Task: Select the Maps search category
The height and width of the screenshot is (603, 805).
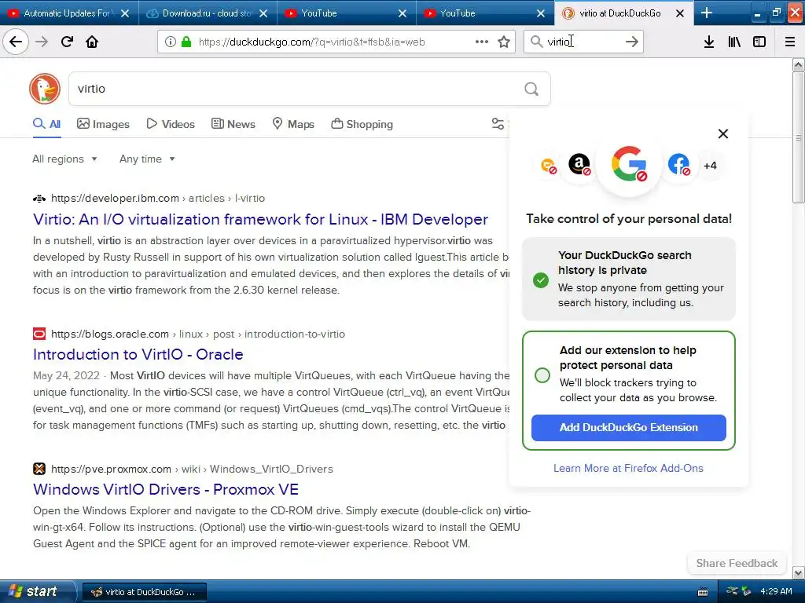Action: pos(293,124)
